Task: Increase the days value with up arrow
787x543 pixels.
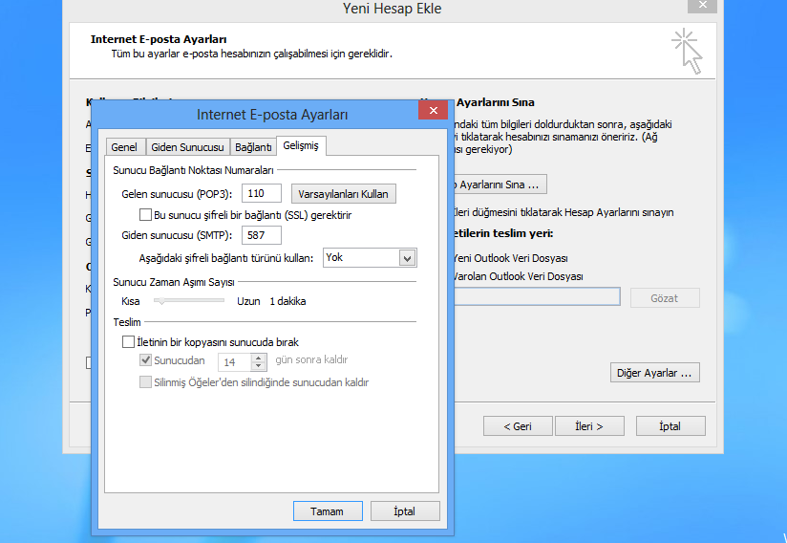Action: [258, 357]
